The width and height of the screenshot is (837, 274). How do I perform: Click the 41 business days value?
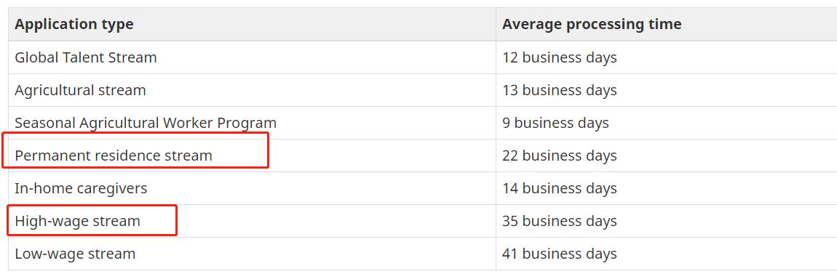(x=560, y=254)
